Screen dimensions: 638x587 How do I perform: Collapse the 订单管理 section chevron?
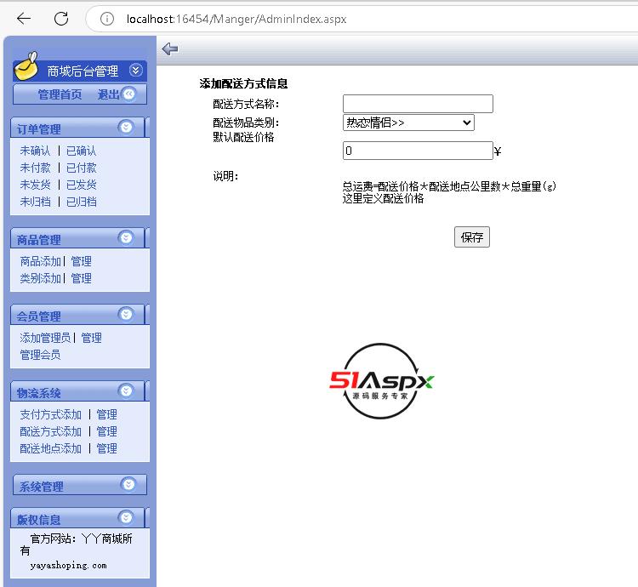[x=126, y=127]
